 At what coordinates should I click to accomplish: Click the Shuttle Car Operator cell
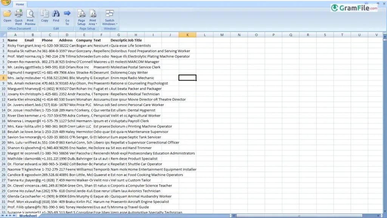[x=145, y=164]
